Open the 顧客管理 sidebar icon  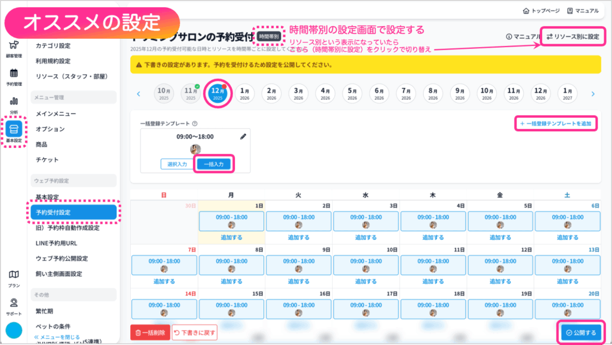pos(13,48)
